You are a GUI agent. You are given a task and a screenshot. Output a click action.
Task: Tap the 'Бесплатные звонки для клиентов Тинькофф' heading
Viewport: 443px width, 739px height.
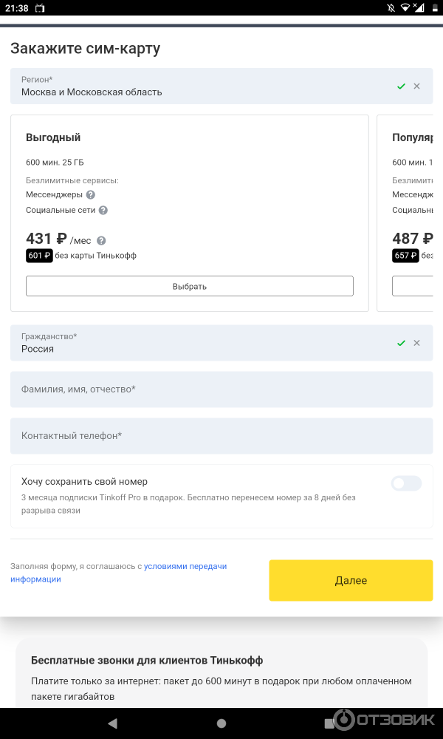coord(147,660)
